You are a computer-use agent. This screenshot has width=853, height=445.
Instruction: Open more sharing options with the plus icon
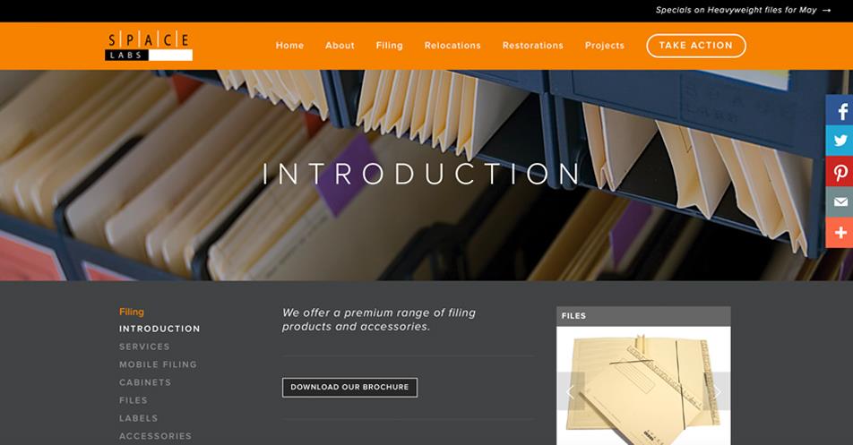click(x=840, y=233)
